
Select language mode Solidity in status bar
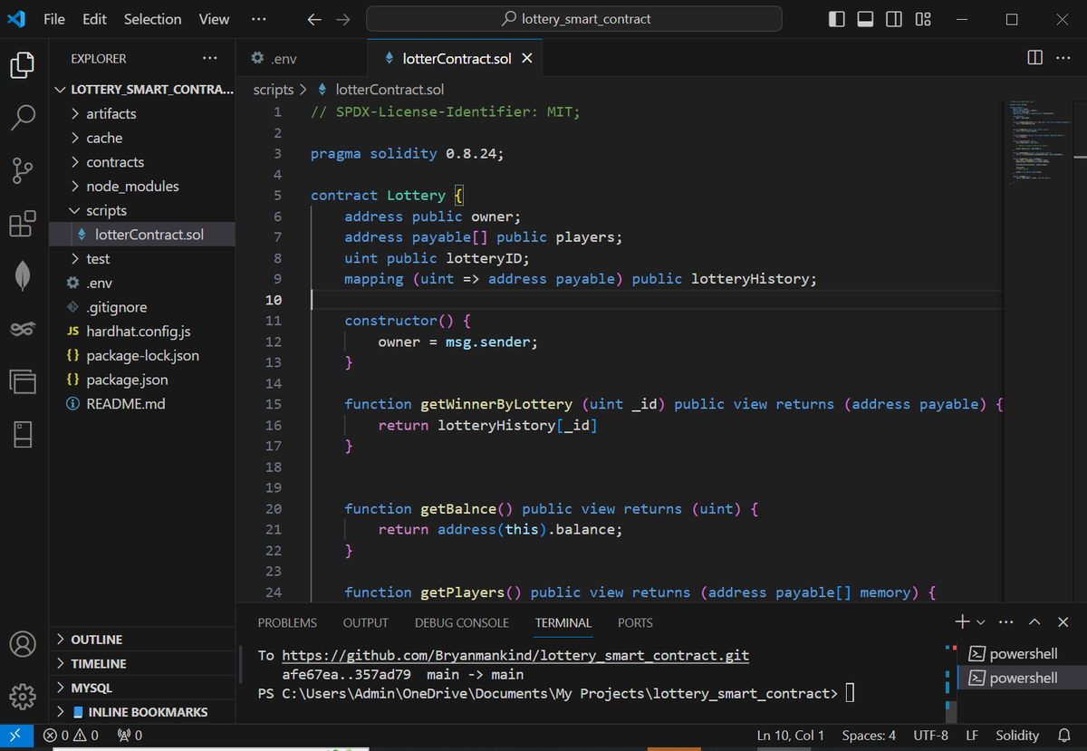tap(1017, 736)
